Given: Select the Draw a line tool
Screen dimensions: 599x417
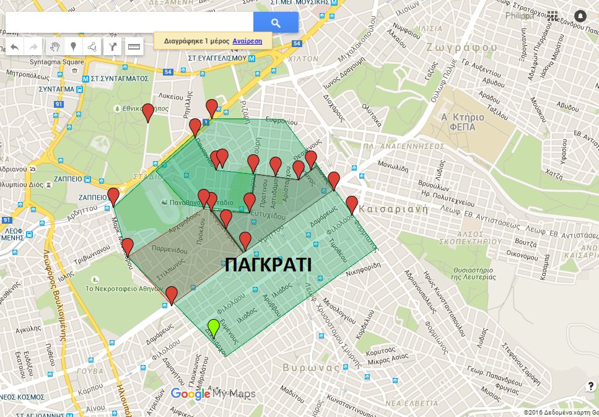Looking at the screenshot, I should pyautogui.click(x=92, y=46).
